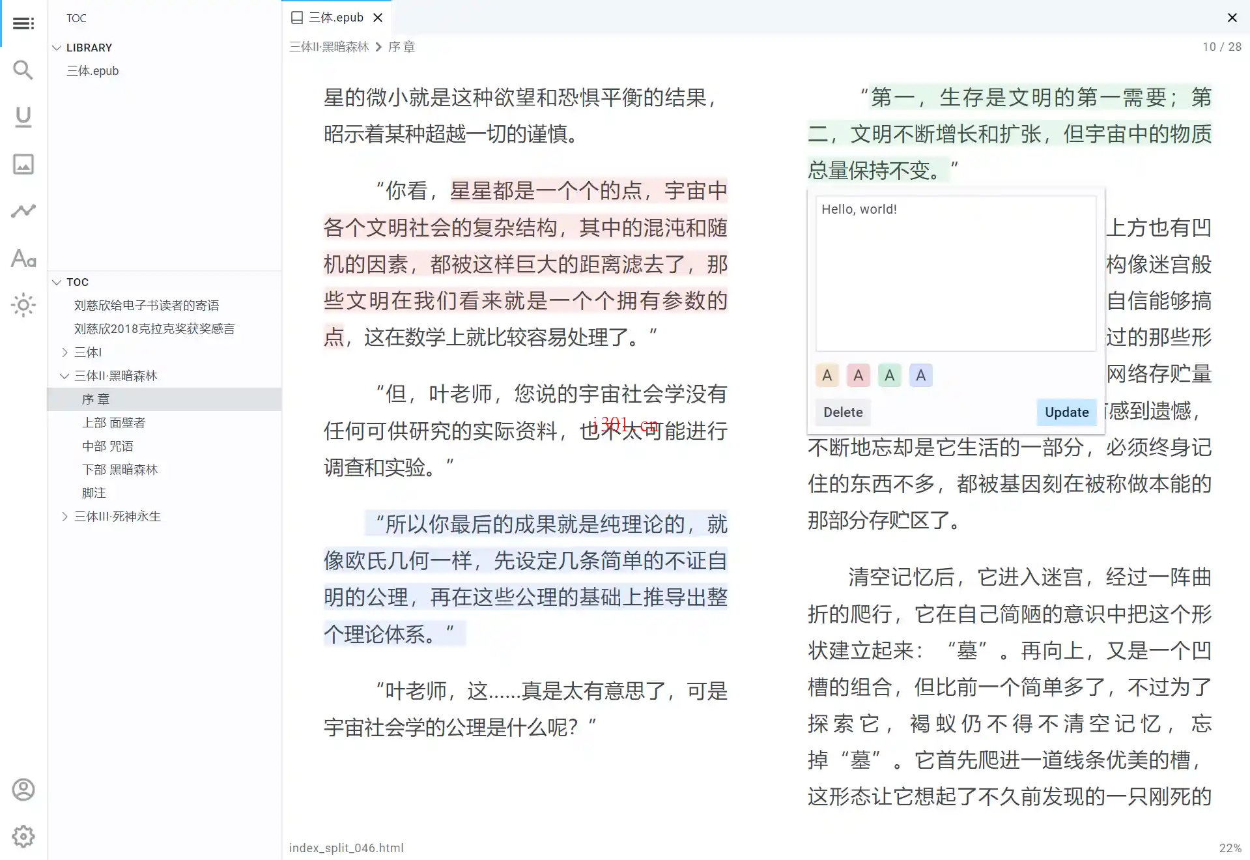Open the book images panel
Viewport: 1250px width, 860px height.
coord(23,165)
